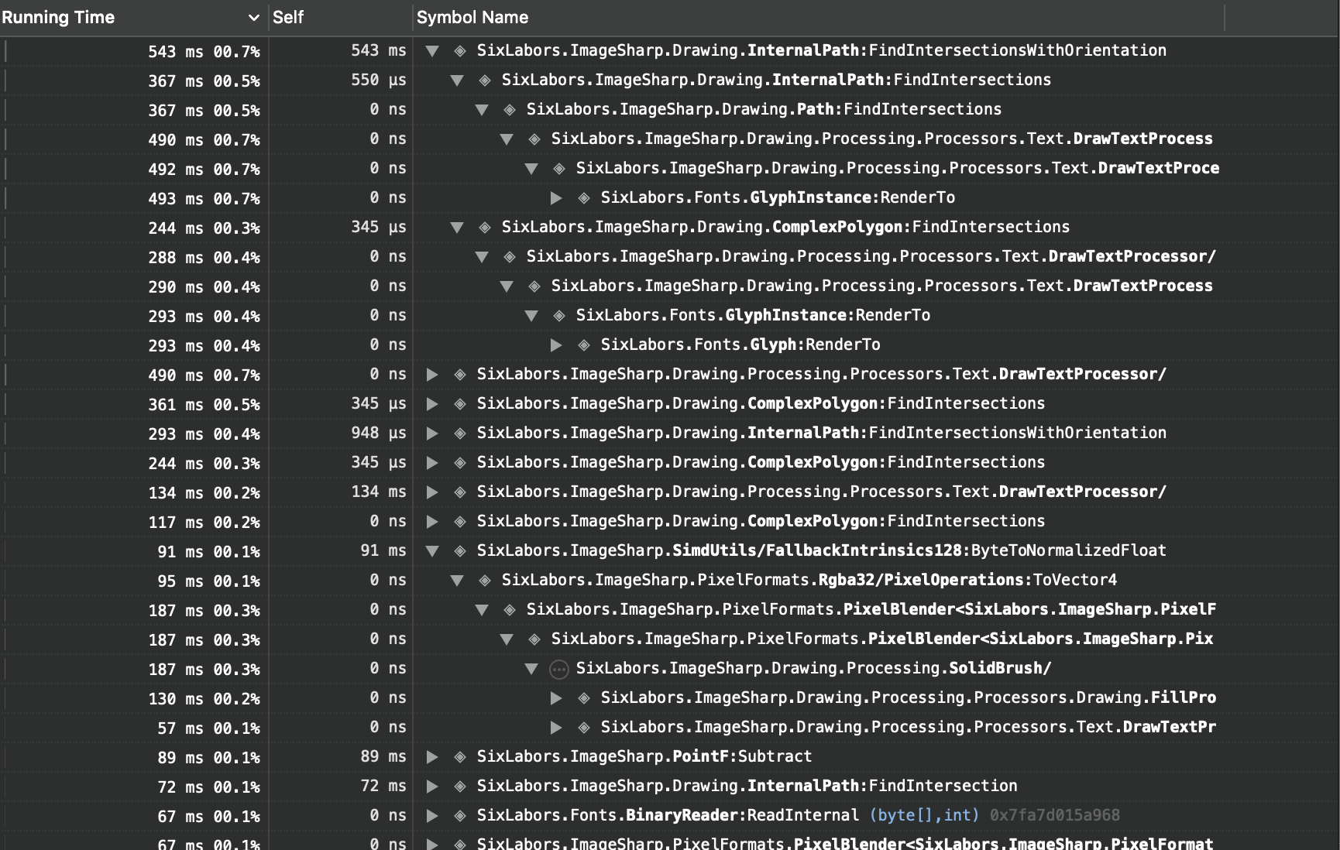Expand the 117 ms ComplexPolygon:FindIntersections row

pos(432,522)
